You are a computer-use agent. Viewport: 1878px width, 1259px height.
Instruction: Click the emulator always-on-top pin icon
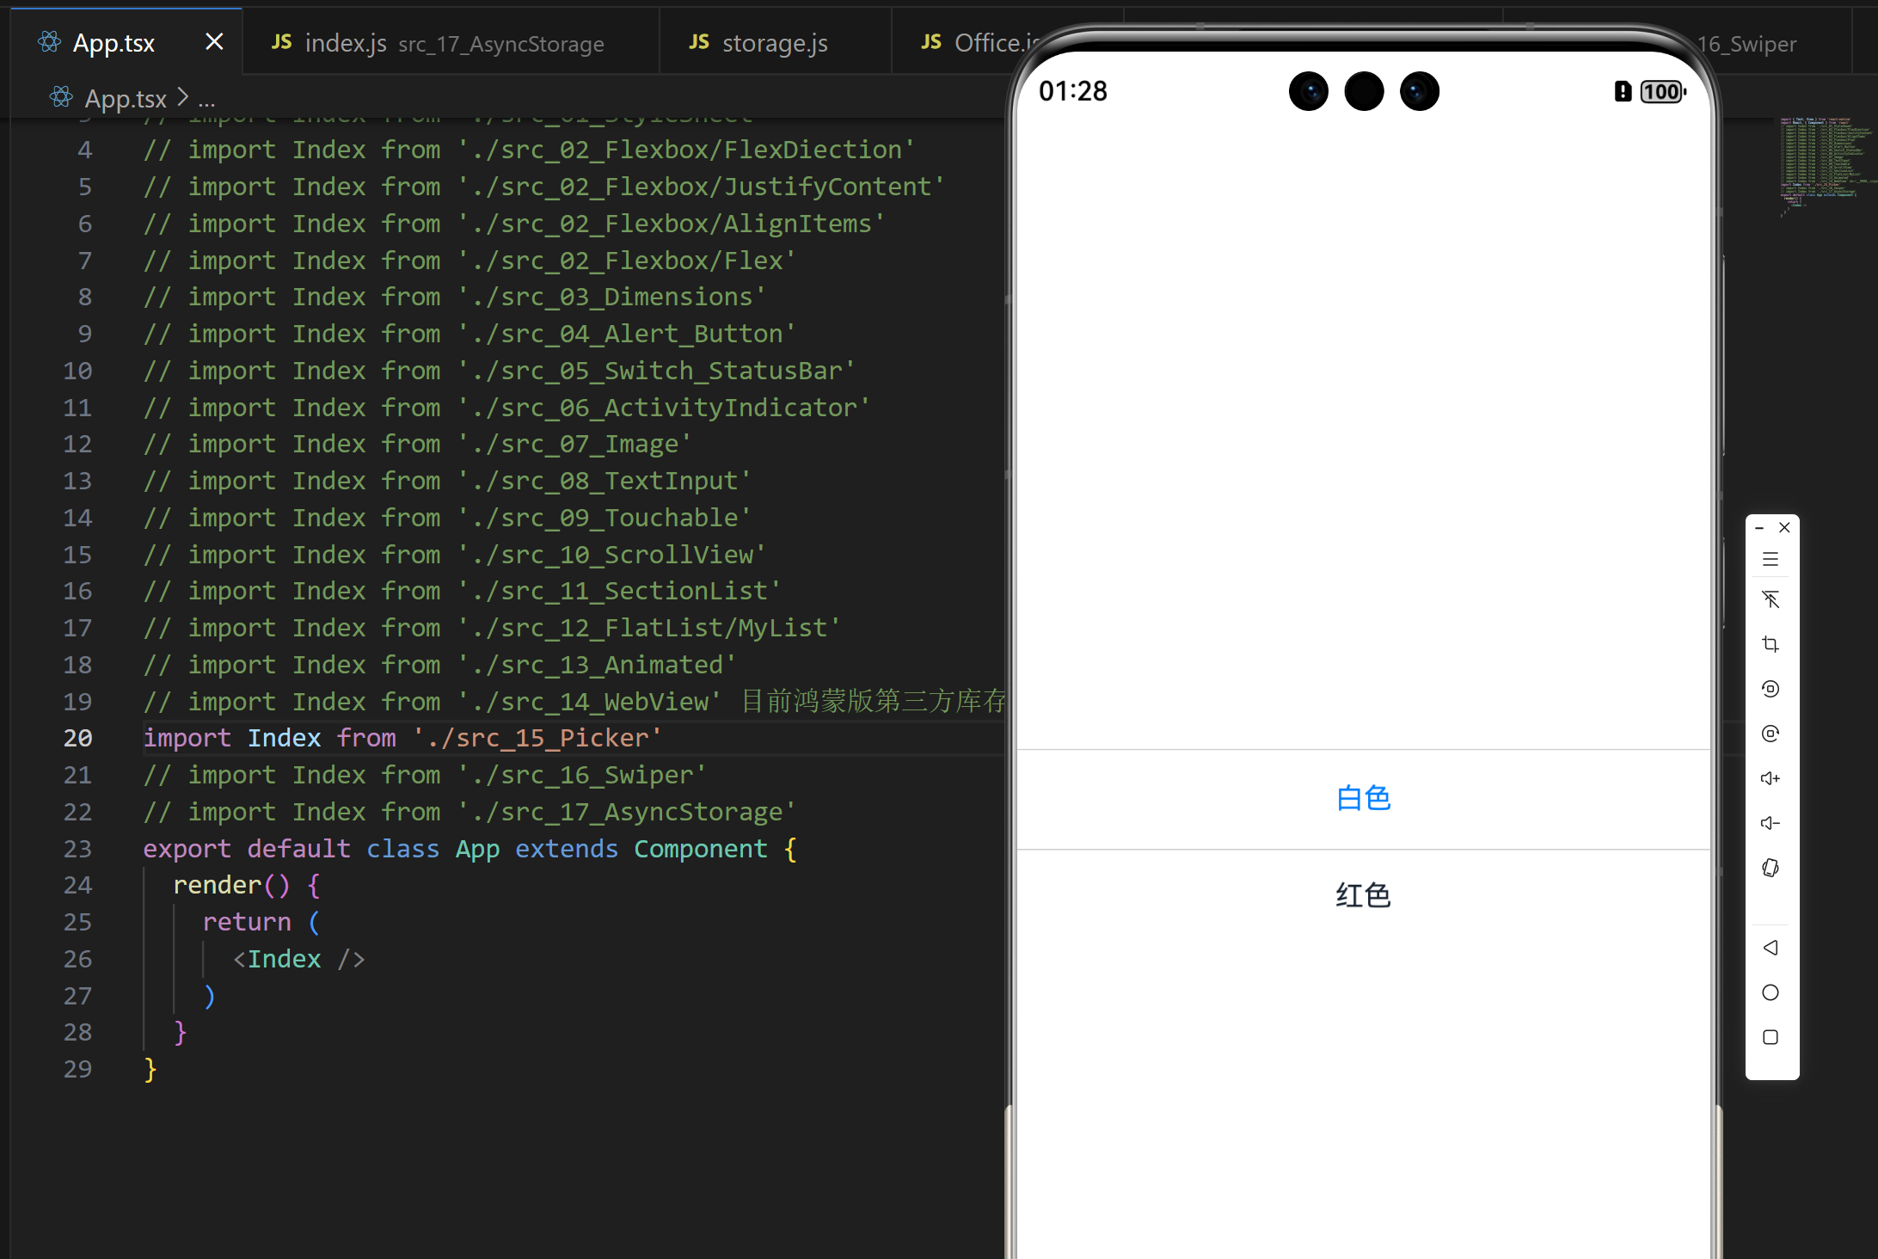pyautogui.click(x=1770, y=599)
